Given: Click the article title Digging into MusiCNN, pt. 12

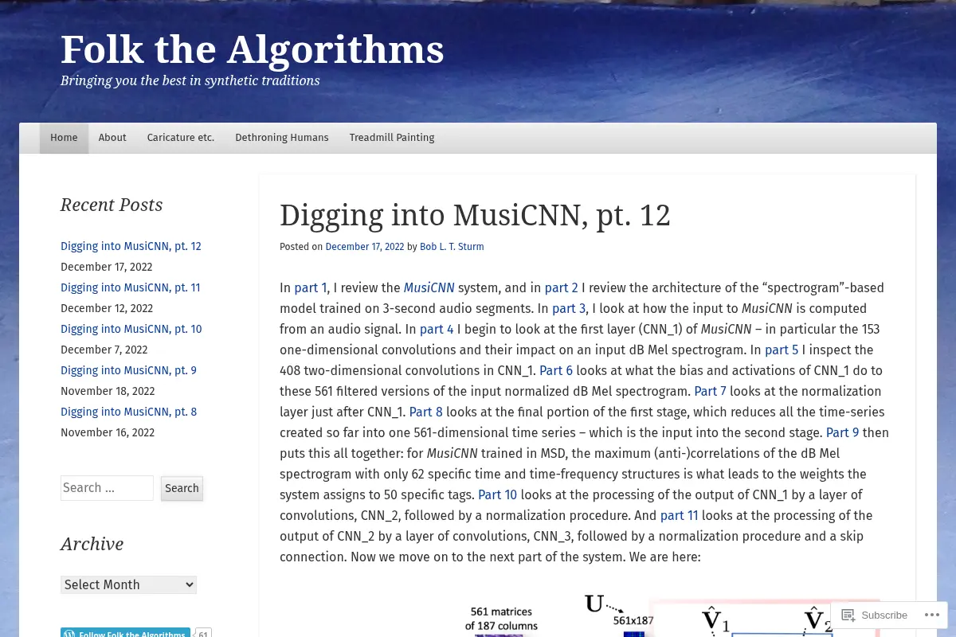Looking at the screenshot, I should (x=475, y=215).
